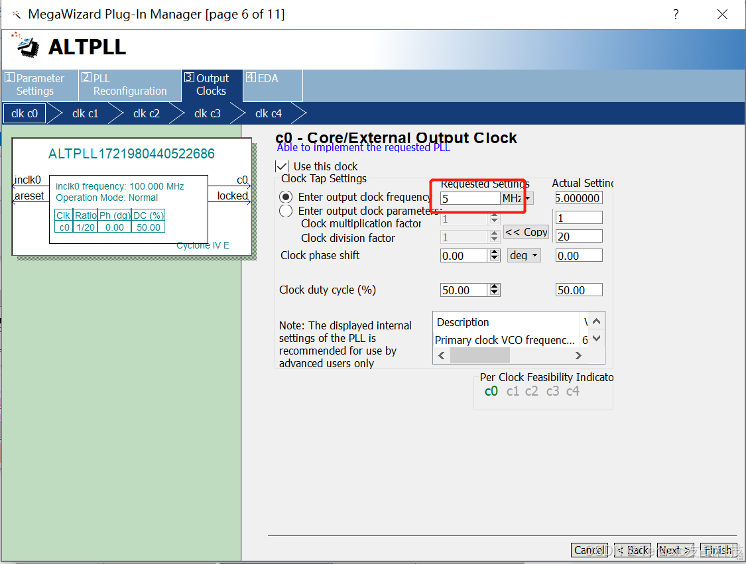Click the actual multiplication factor field
The height and width of the screenshot is (564, 746).
click(579, 218)
